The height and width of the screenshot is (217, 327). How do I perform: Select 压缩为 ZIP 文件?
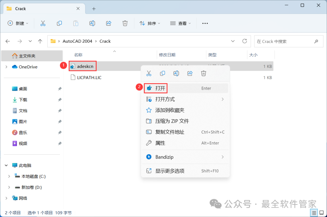click(x=185, y=121)
